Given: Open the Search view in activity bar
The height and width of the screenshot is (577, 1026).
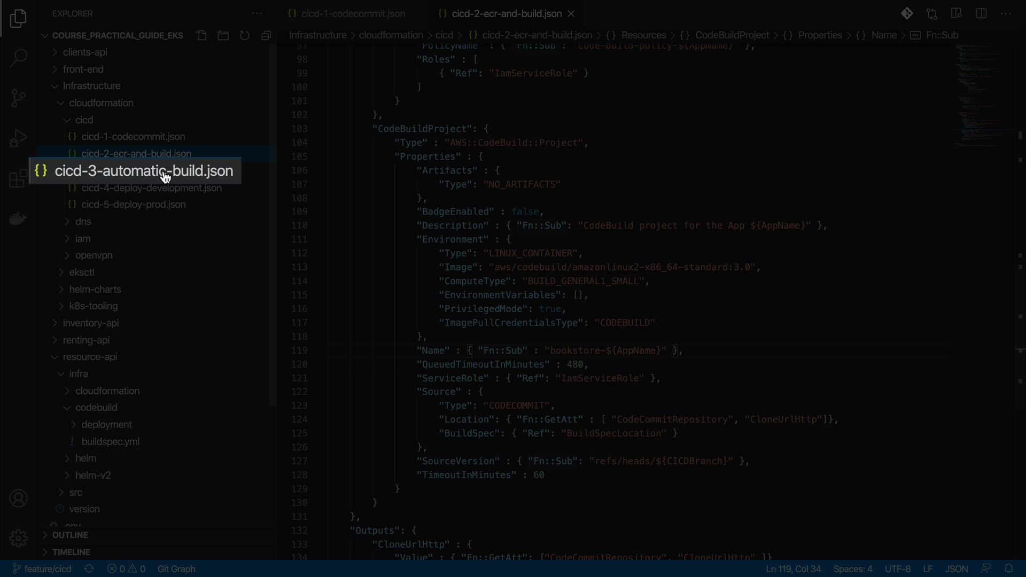Looking at the screenshot, I should [18, 58].
